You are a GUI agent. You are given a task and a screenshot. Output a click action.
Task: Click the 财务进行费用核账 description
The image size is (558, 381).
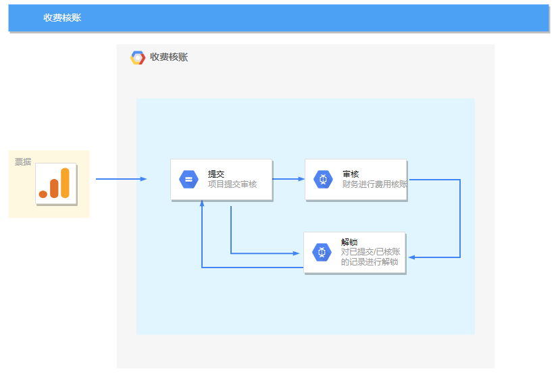coord(375,184)
